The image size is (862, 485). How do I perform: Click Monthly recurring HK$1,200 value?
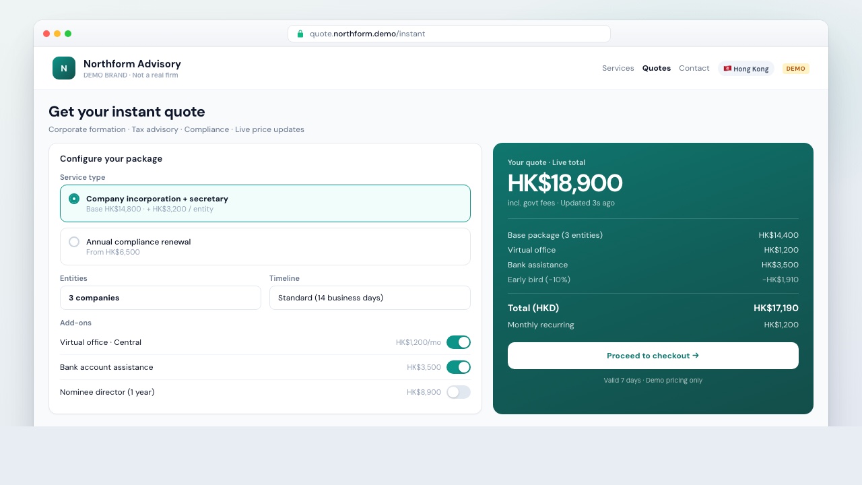click(x=781, y=325)
